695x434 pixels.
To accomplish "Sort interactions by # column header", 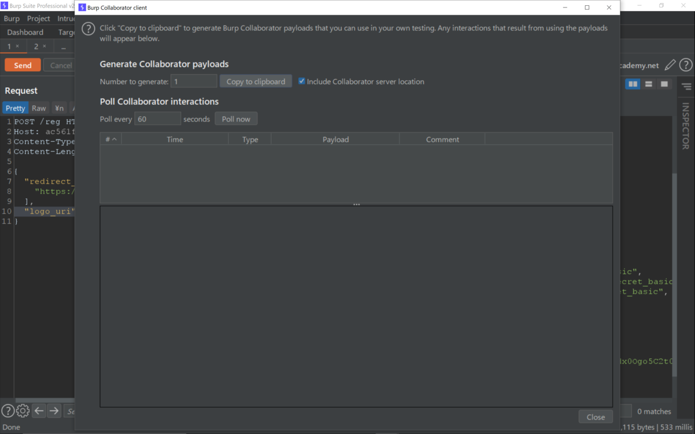I will pyautogui.click(x=111, y=139).
